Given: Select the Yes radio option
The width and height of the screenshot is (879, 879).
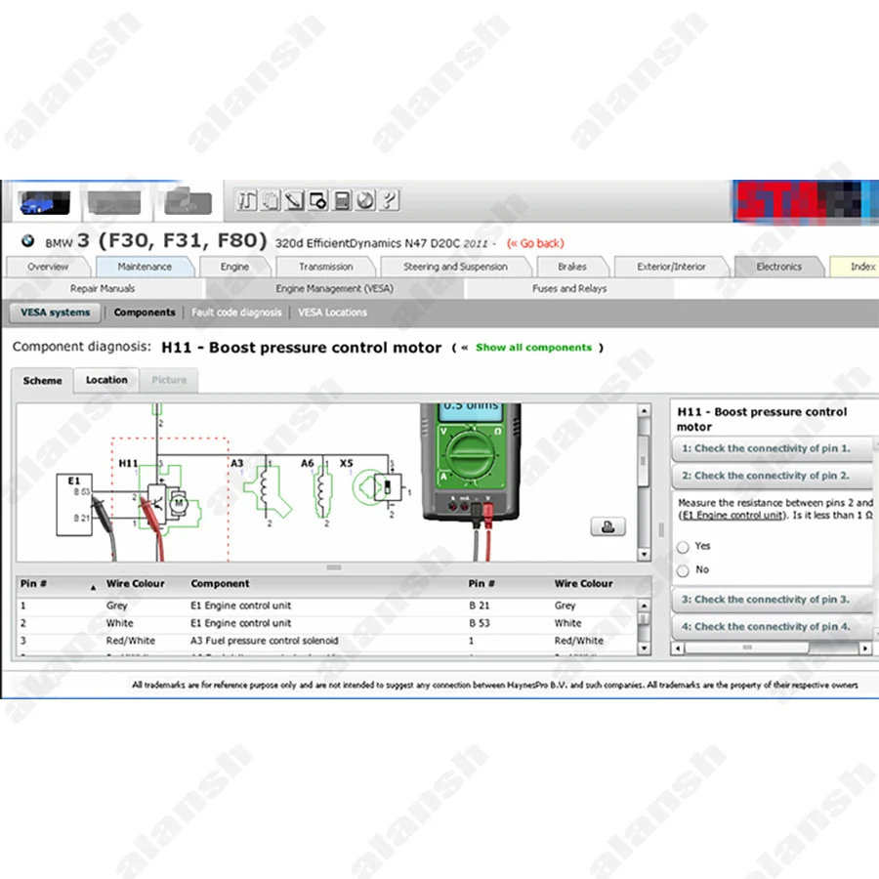Looking at the screenshot, I should click(x=683, y=547).
